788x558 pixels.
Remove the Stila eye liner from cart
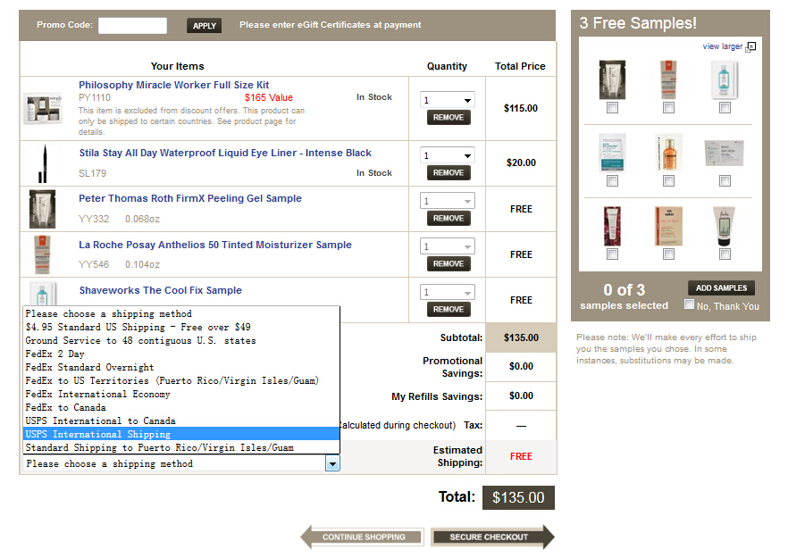pyautogui.click(x=448, y=173)
